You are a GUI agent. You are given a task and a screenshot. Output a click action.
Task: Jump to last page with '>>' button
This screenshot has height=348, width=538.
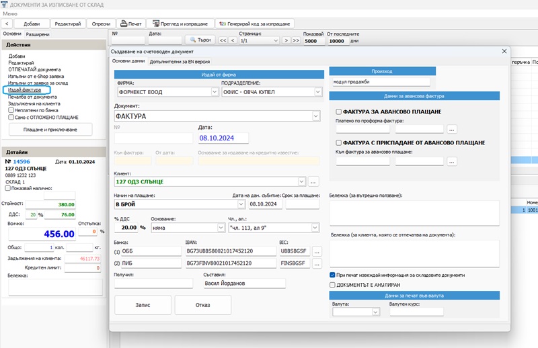pos(296,40)
